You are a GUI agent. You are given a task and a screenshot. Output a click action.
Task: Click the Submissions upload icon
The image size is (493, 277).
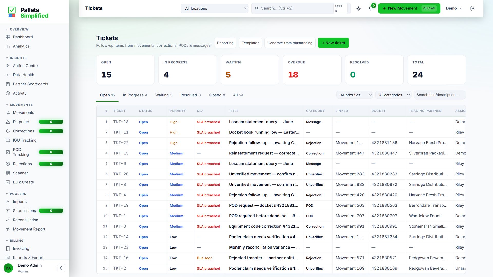coord(8,211)
